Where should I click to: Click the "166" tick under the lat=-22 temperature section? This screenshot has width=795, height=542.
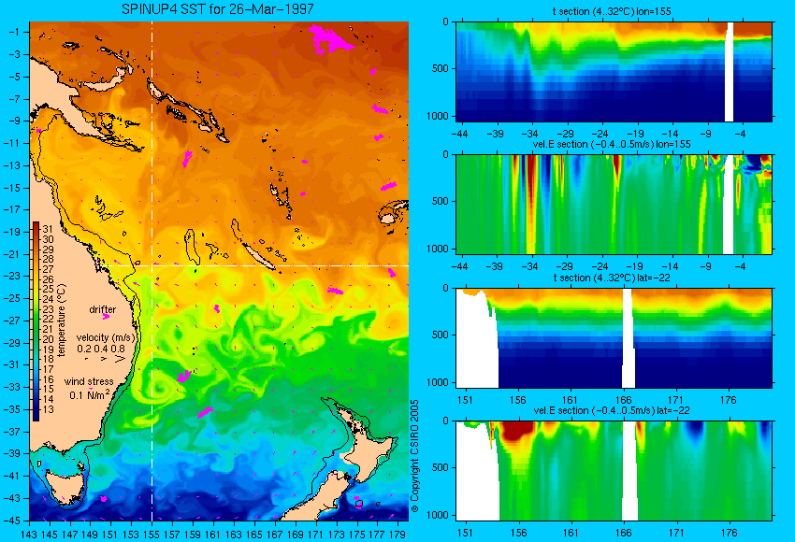coord(623,400)
